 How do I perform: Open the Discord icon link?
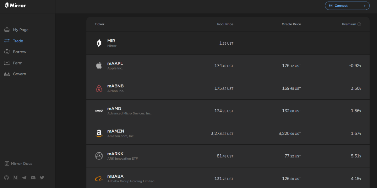(x=33, y=178)
